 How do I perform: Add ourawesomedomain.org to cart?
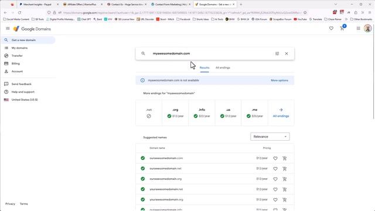(285, 179)
